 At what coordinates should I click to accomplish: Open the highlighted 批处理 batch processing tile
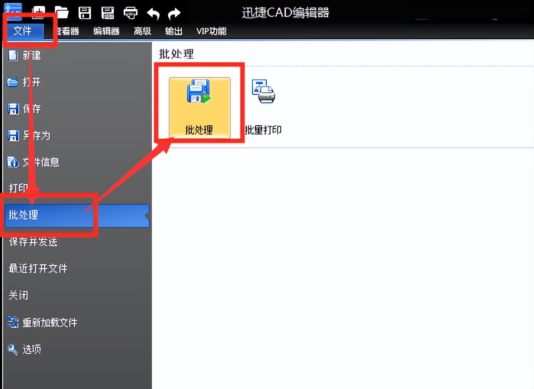pos(199,107)
